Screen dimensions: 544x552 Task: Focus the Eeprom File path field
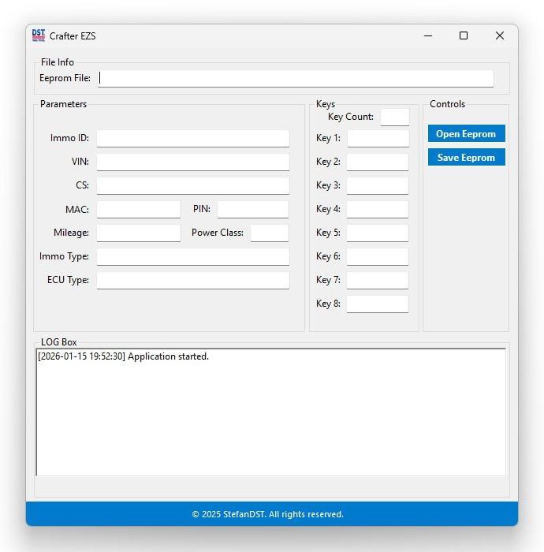pos(296,78)
